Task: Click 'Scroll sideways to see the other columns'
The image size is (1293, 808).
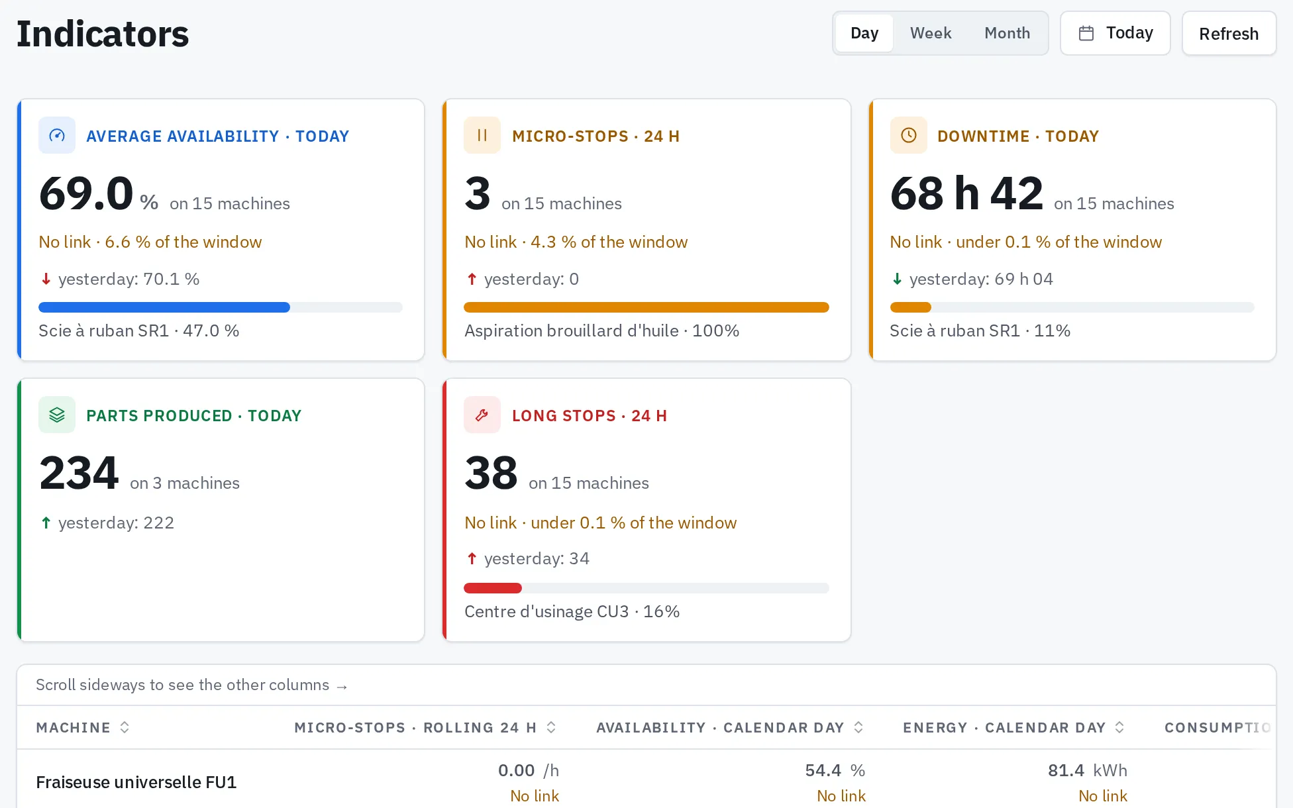Action: [191, 685]
